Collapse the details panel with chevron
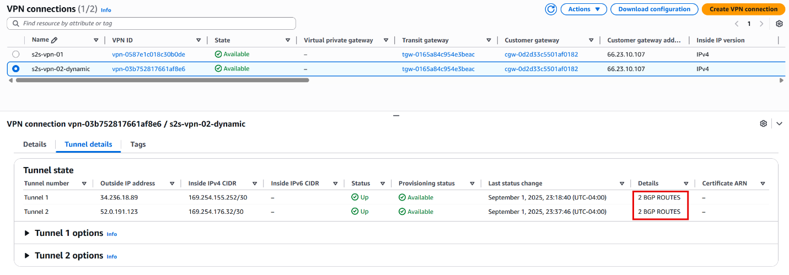789x275 pixels. point(779,124)
